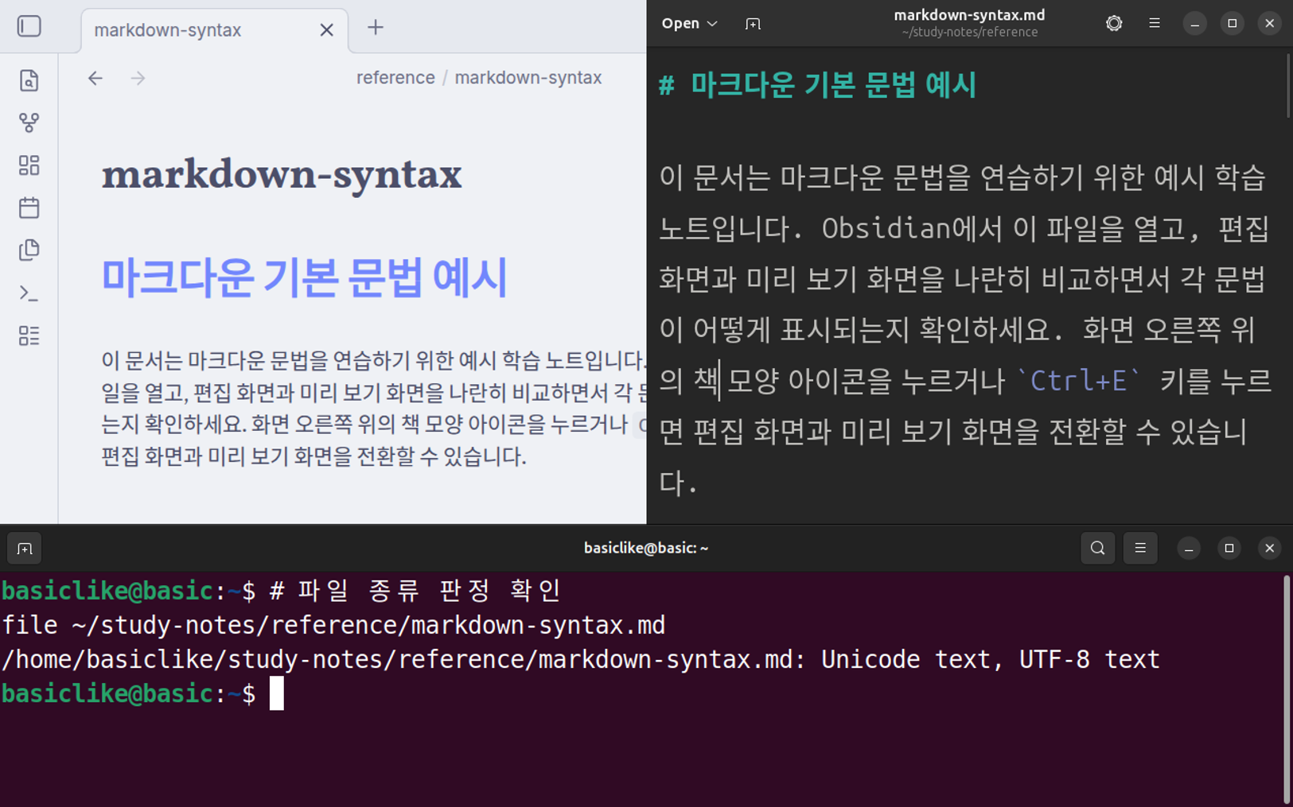Click the insert template ribbon icon
1293x807 pixels.
point(29,250)
